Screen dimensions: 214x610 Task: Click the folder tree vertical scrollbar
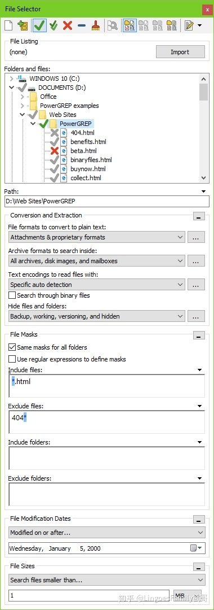(204, 128)
